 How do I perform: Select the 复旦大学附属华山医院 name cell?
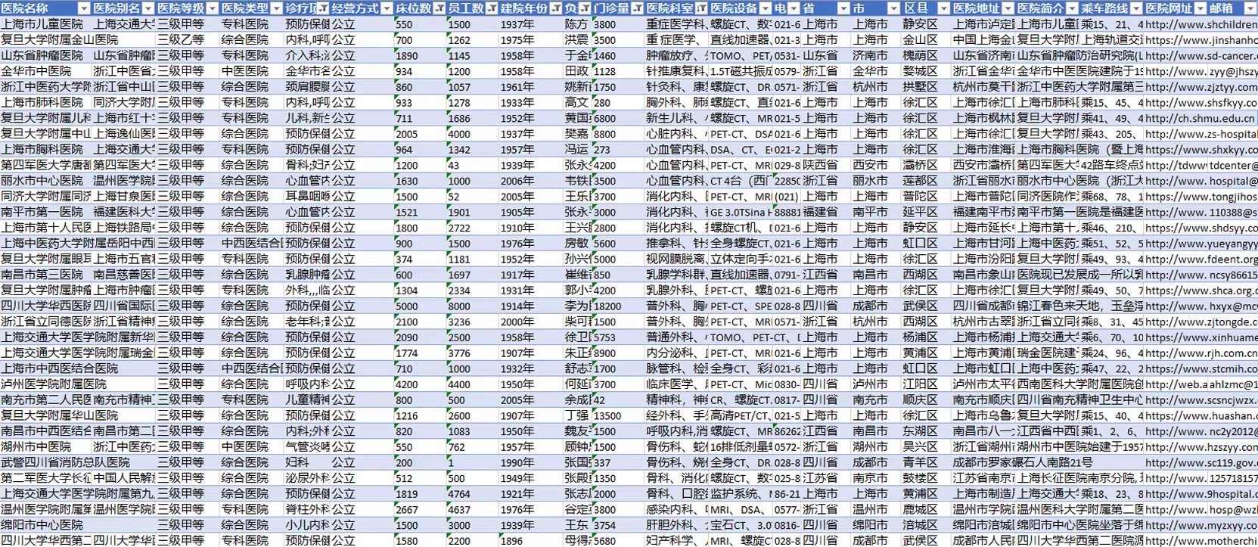[x=46, y=415]
